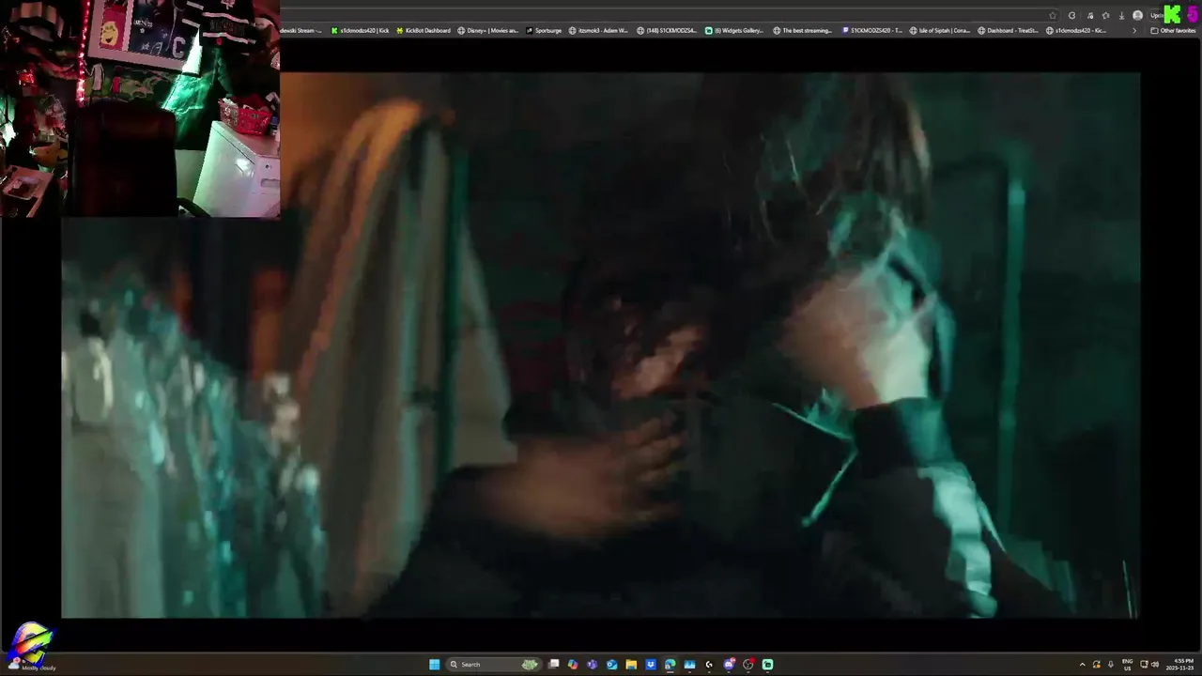Open Dropbox on the taskbar
The image size is (1202, 676).
click(651, 665)
